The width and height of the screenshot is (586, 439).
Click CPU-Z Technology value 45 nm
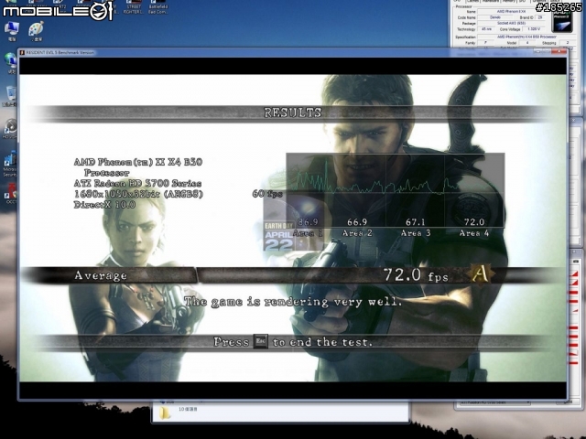486,29
